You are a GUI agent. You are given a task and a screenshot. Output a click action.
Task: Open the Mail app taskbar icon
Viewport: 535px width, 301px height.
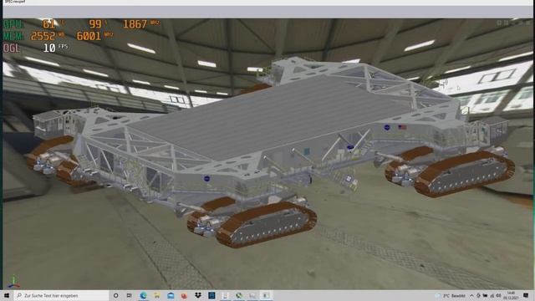coord(171,295)
